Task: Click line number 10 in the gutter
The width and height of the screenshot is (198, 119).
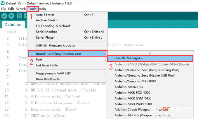Action: (x=7, y=90)
